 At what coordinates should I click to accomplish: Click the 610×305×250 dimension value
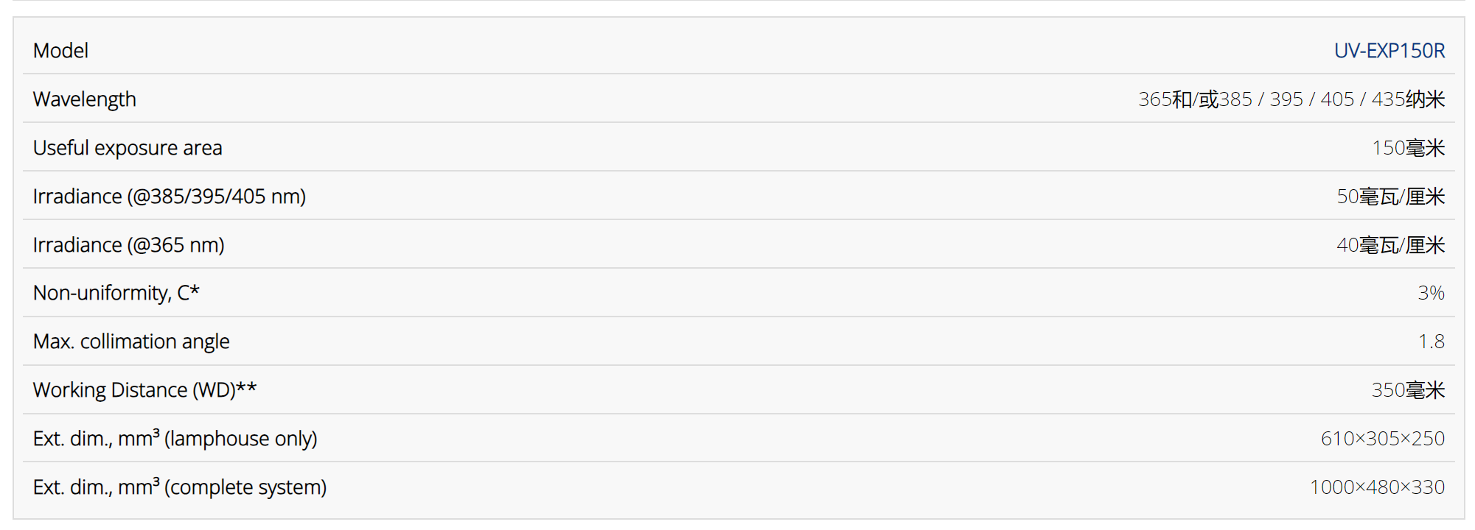1382,439
